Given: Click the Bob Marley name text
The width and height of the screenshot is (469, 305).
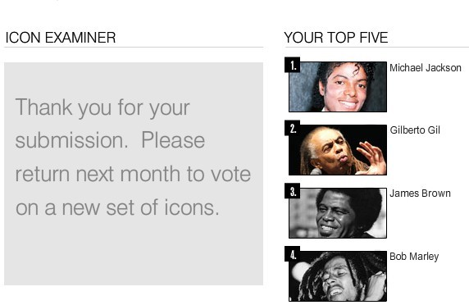Looking at the screenshot, I should [x=414, y=257].
